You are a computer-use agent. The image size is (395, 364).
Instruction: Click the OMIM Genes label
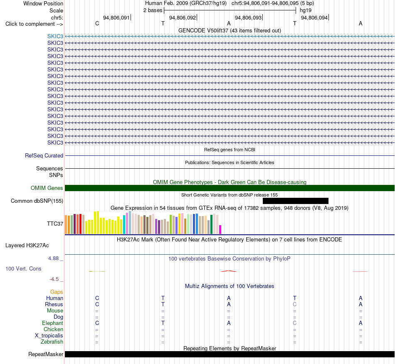(47, 188)
